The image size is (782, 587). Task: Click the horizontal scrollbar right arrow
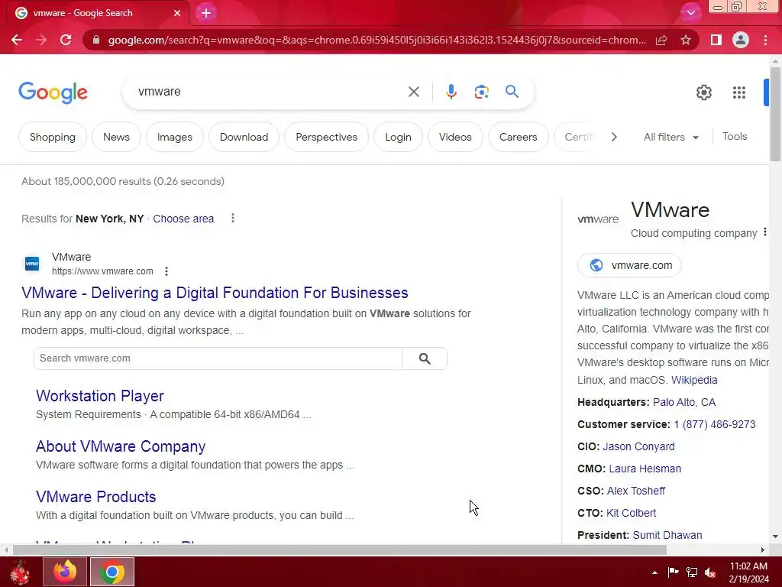(x=763, y=550)
